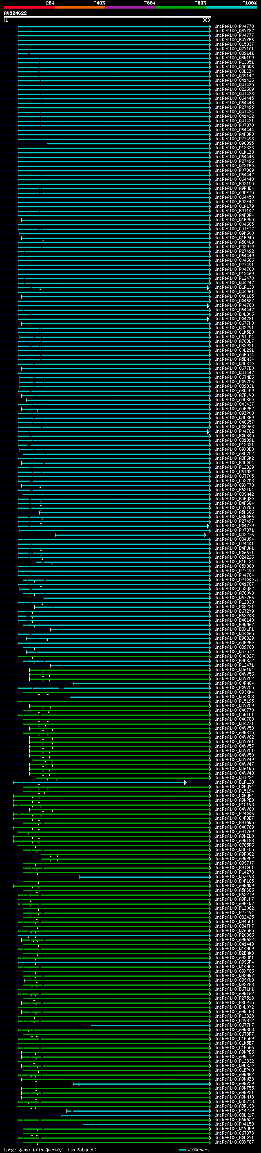Click the query name AV524622
Viewport: 261px width, 1153px height.
click(x=15, y=13)
